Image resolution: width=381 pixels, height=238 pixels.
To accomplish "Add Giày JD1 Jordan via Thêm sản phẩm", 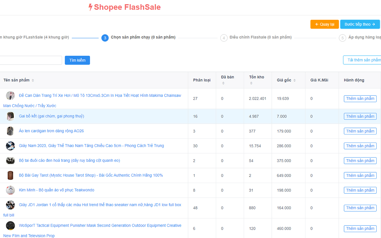I will [360, 208].
